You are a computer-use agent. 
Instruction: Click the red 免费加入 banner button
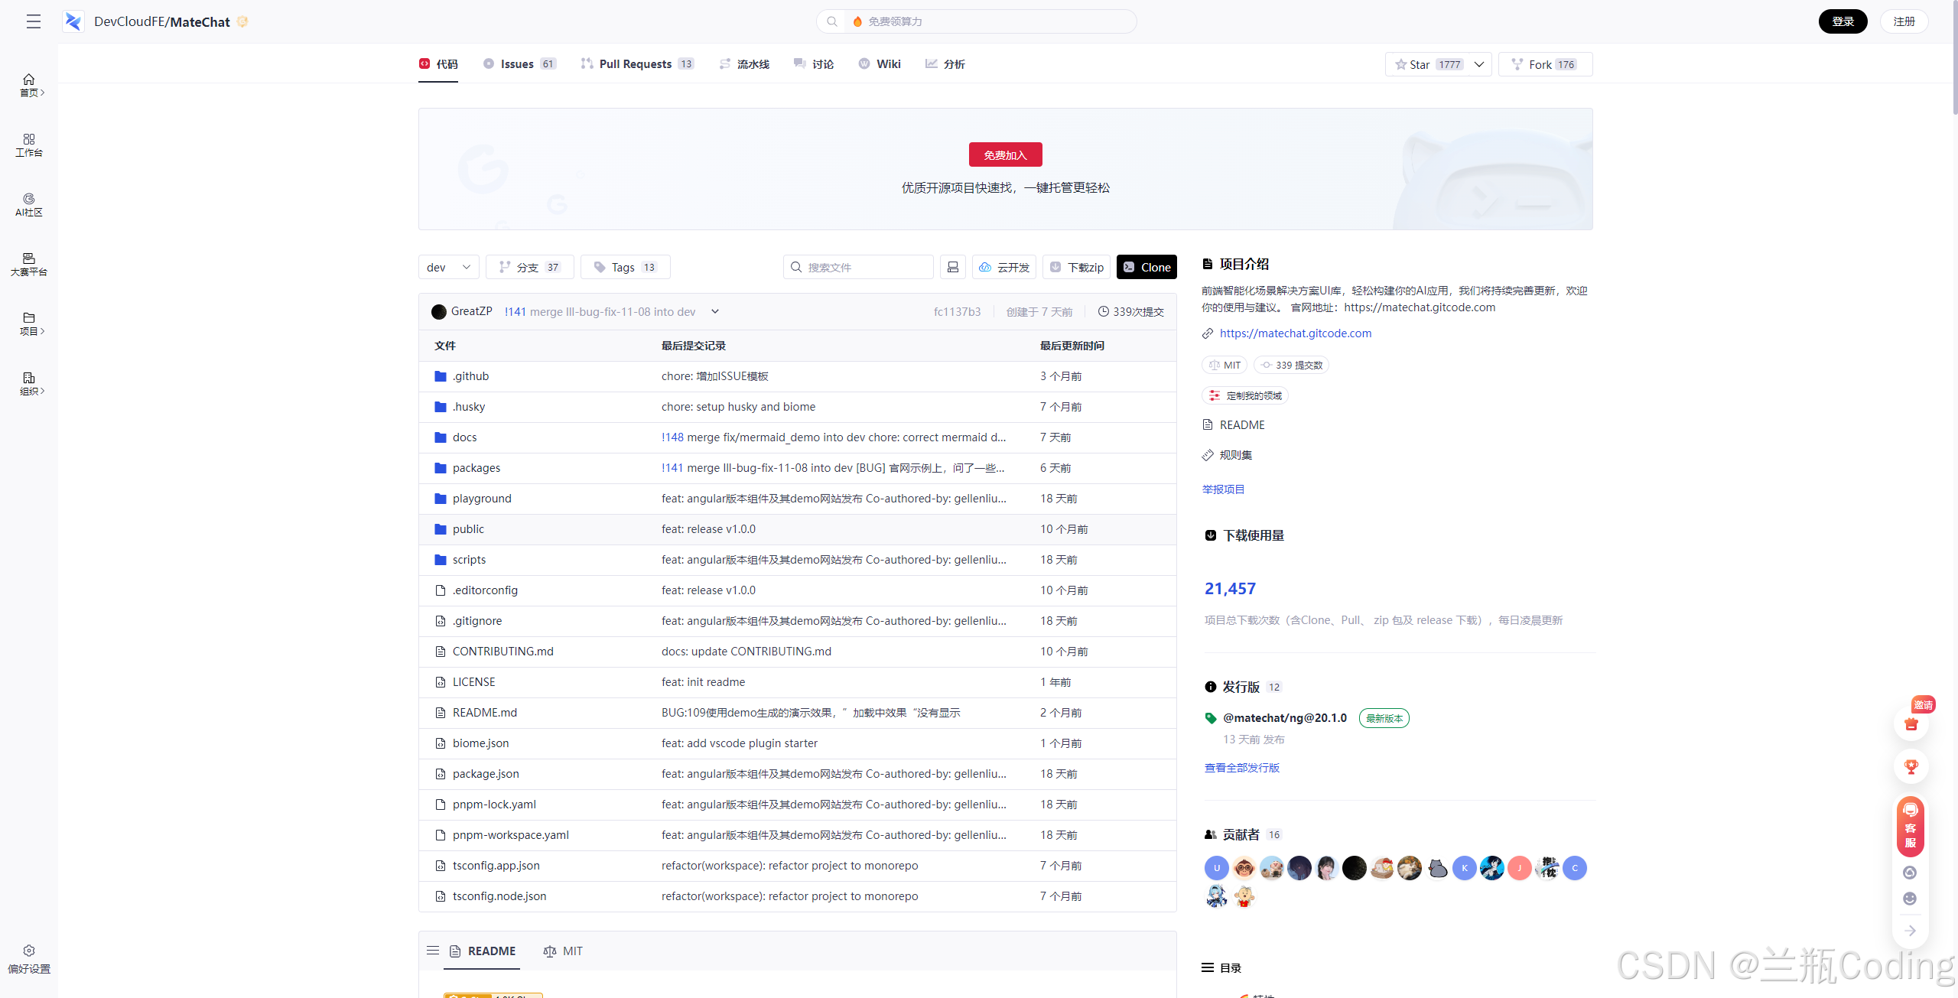1005,154
